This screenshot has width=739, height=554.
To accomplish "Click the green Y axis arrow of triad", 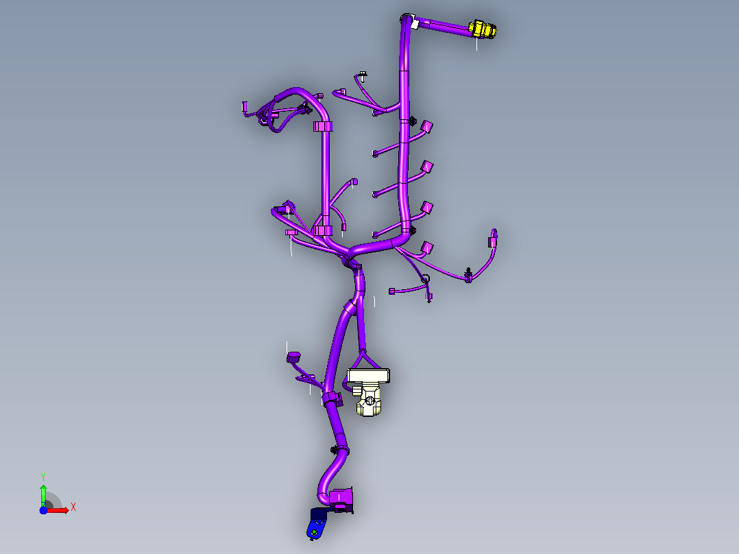I will (43, 493).
